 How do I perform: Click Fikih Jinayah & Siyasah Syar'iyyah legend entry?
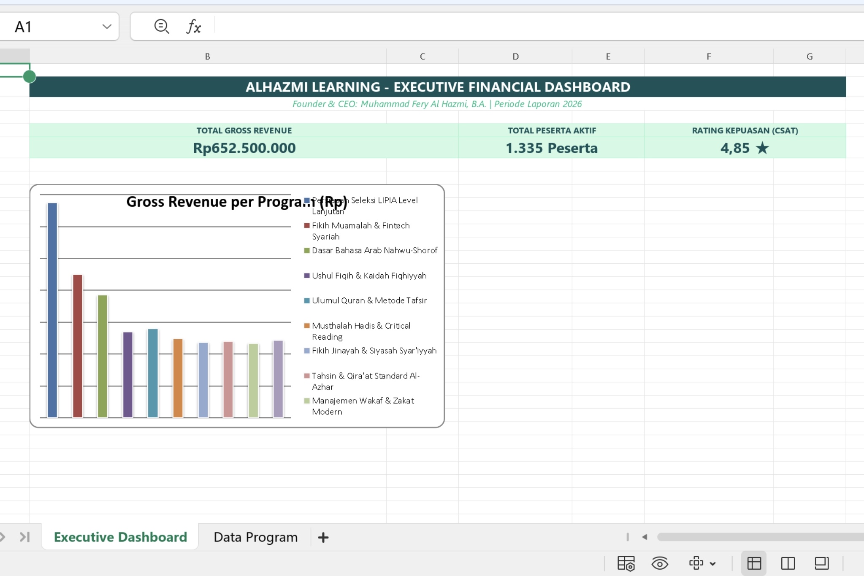click(371, 351)
